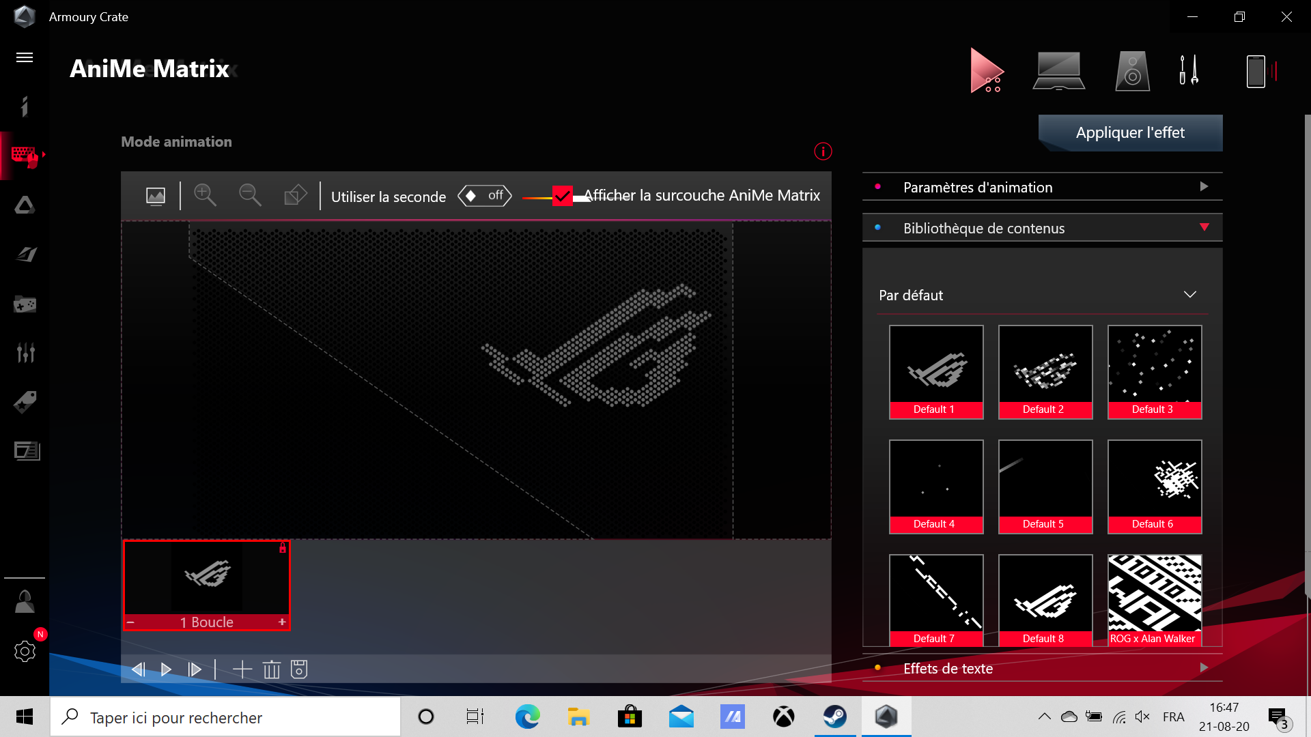
Task: Expand Paramètres d'animation section
Action: [1042, 187]
